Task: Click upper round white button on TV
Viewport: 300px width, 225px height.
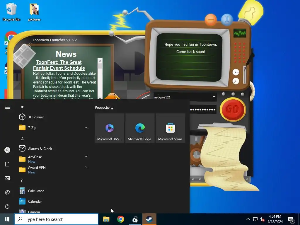Action: point(236,72)
